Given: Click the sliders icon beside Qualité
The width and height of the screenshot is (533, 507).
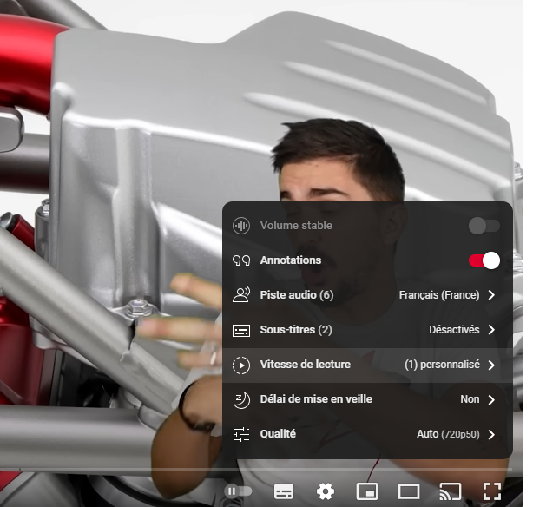Looking at the screenshot, I should coord(241,434).
